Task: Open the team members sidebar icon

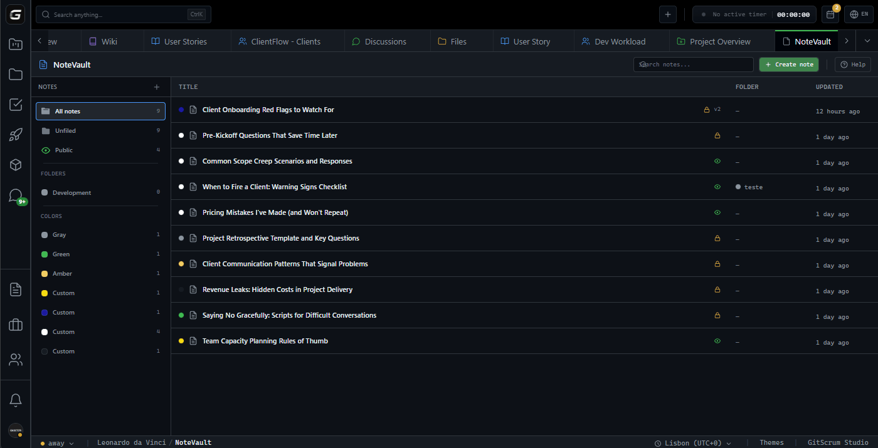Action: 16,360
